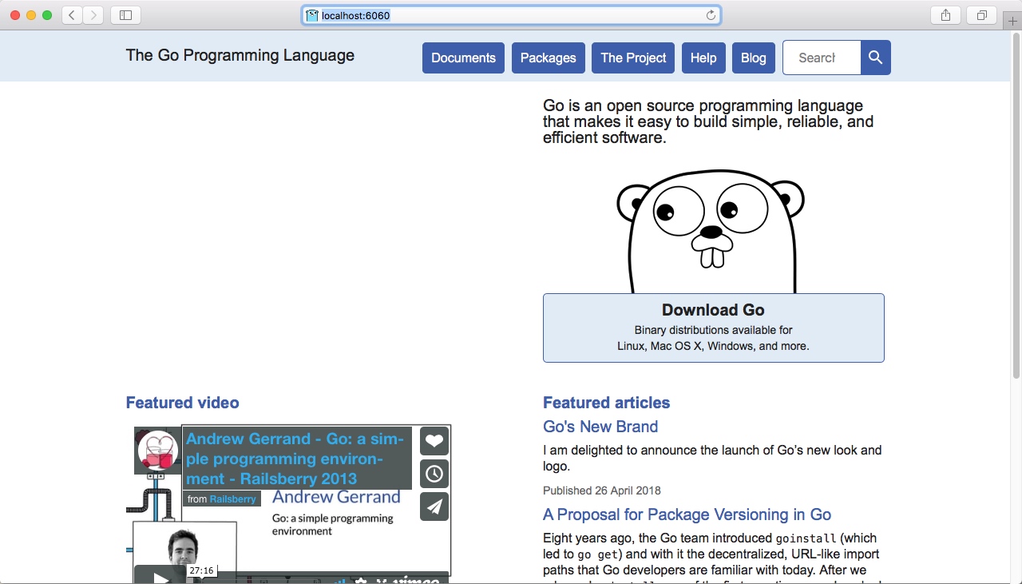1022x584 pixels.
Task: Click the Go open source description paragraph
Action: coord(708,121)
